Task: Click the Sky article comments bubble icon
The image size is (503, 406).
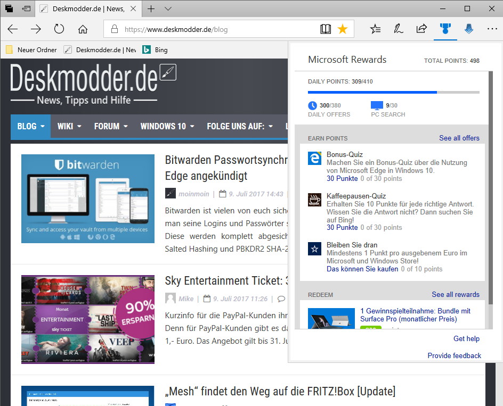Action: click(281, 299)
